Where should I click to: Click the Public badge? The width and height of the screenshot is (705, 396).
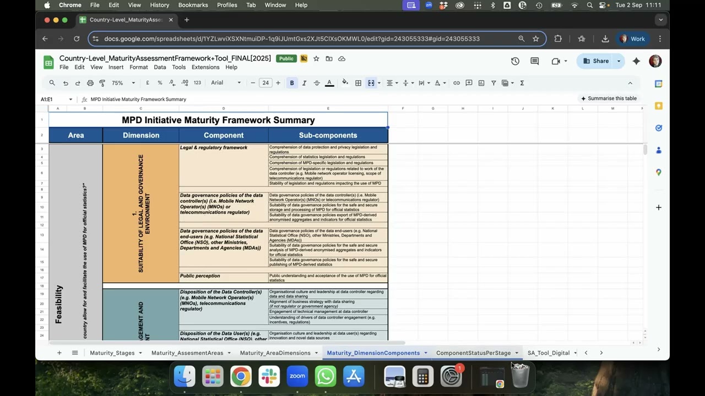pyautogui.click(x=286, y=58)
